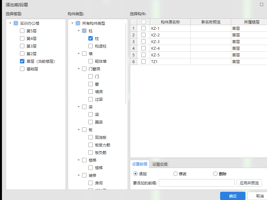This screenshot has height=200, width=267.
Task: Check the 门 component checkbox
Action: [91, 76]
